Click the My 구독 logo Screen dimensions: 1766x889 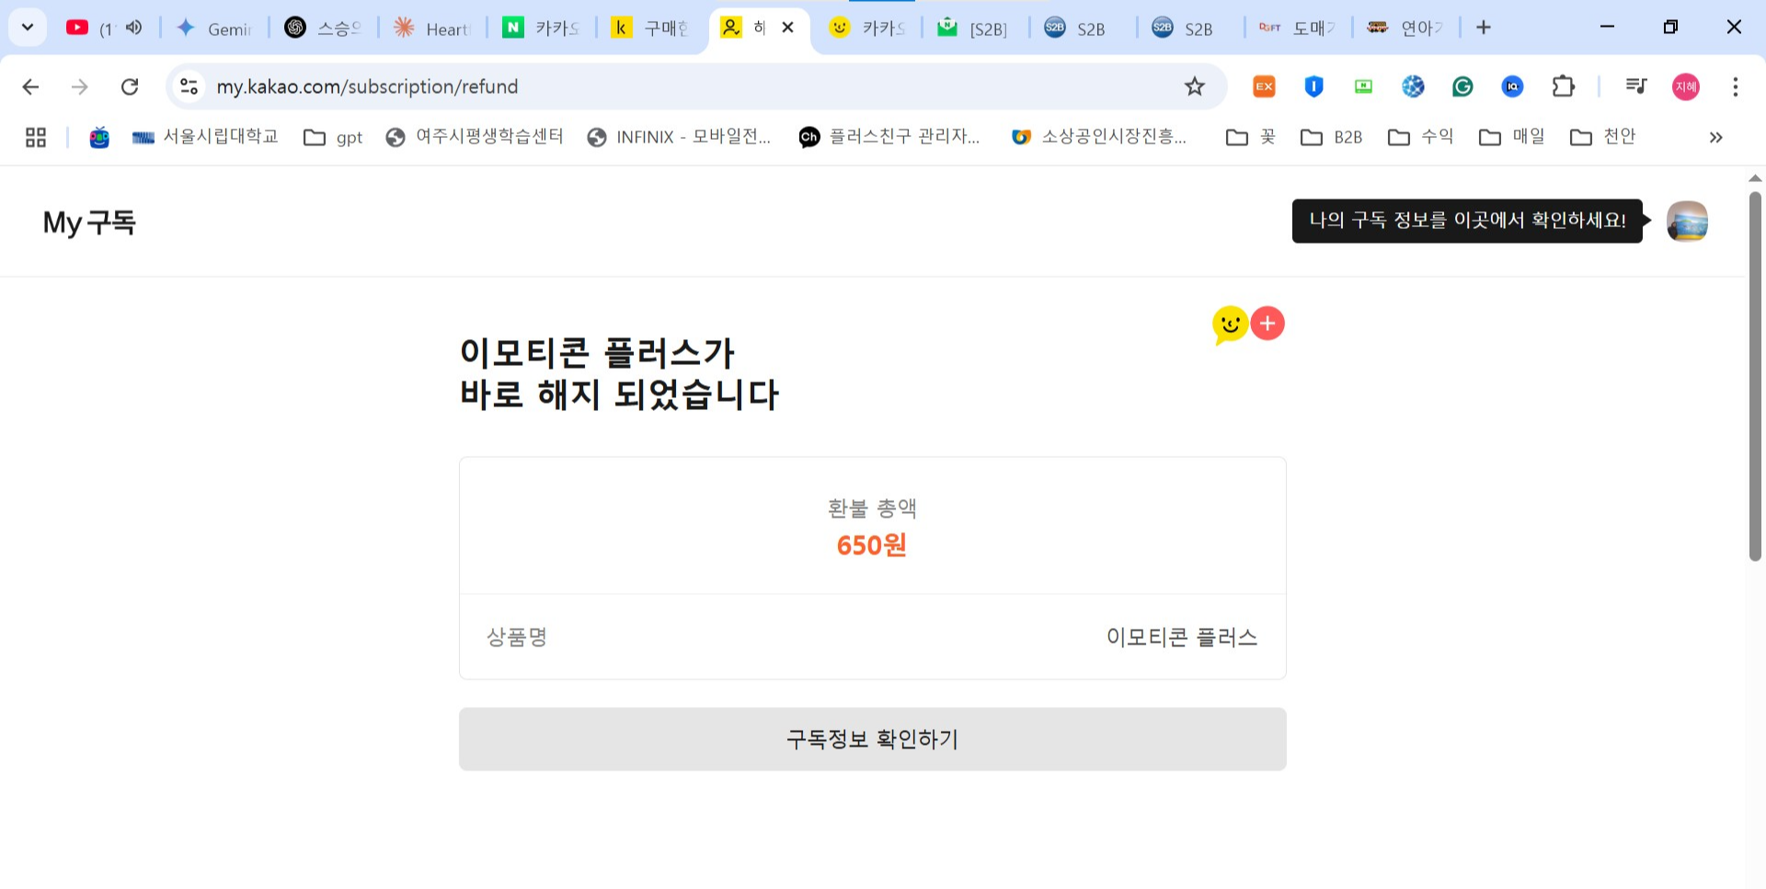tap(89, 222)
